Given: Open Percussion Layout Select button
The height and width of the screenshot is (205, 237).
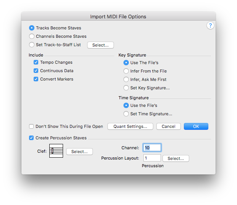Looking at the screenshot, I should coord(175,158).
